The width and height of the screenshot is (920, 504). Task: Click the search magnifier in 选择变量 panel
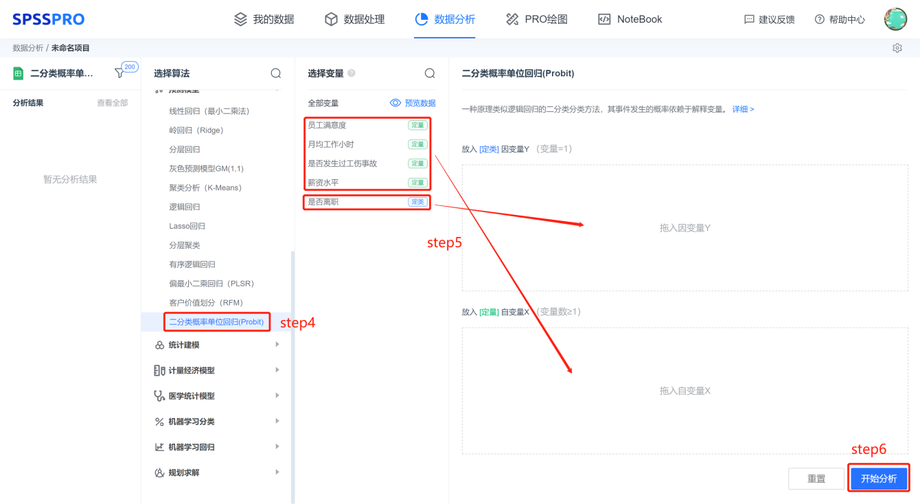point(430,73)
